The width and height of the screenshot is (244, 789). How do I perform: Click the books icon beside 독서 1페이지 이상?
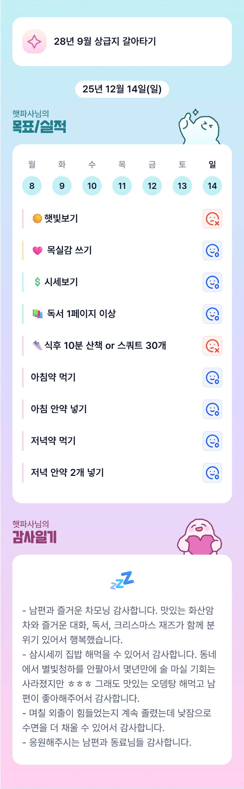[x=37, y=314]
